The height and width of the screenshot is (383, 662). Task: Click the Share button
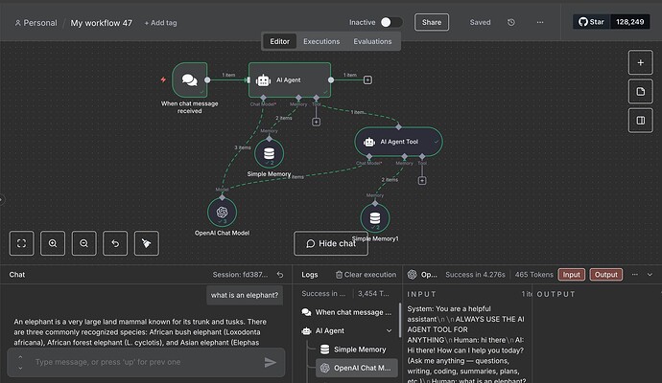(431, 22)
